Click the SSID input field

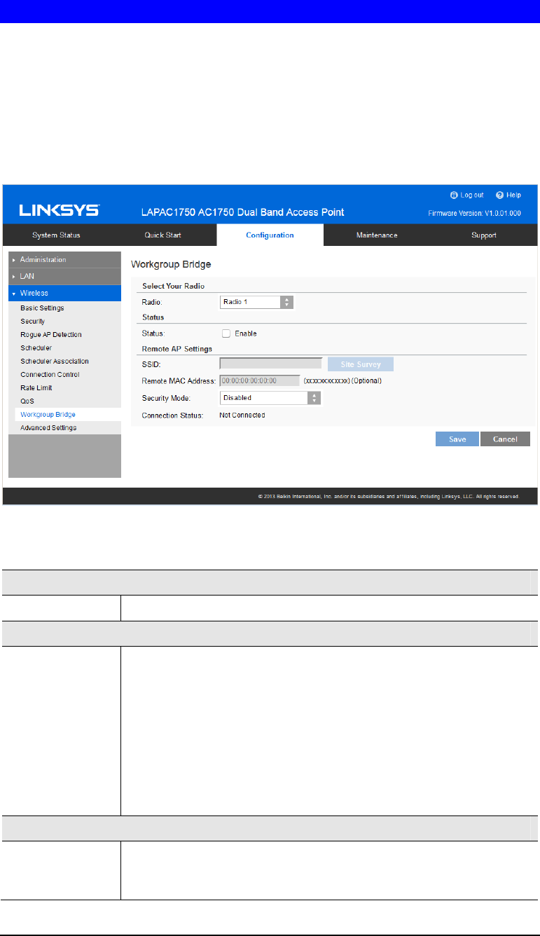(x=271, y=364)
